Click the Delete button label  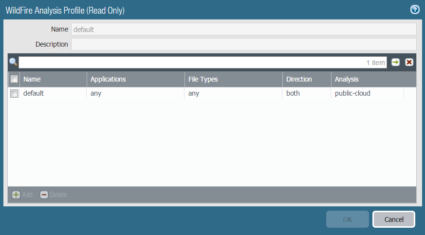[x=58, y=195]
